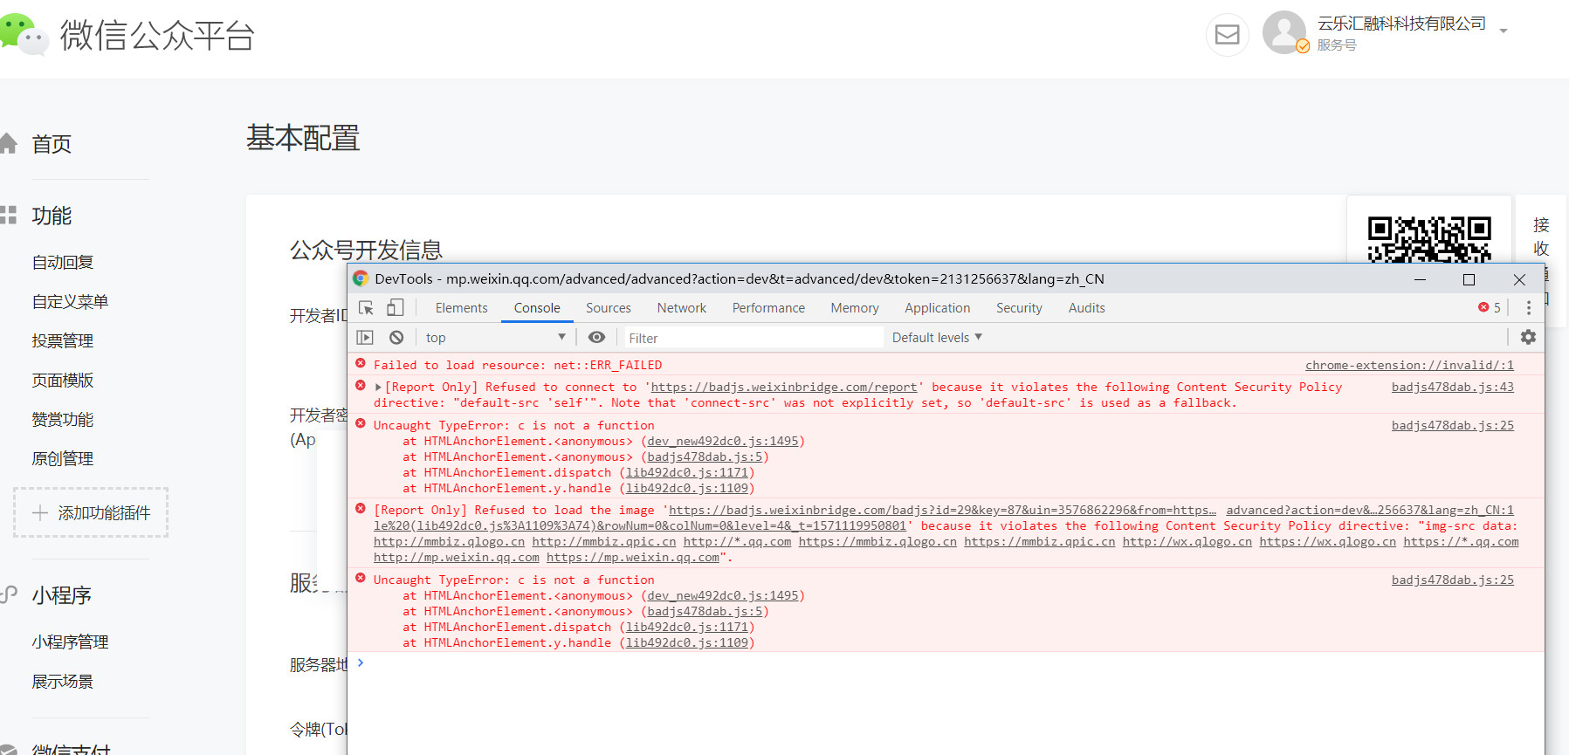Switch to the Audits tab in DevTools
Screen dimensions: 1569x755
click(1086, 308)
